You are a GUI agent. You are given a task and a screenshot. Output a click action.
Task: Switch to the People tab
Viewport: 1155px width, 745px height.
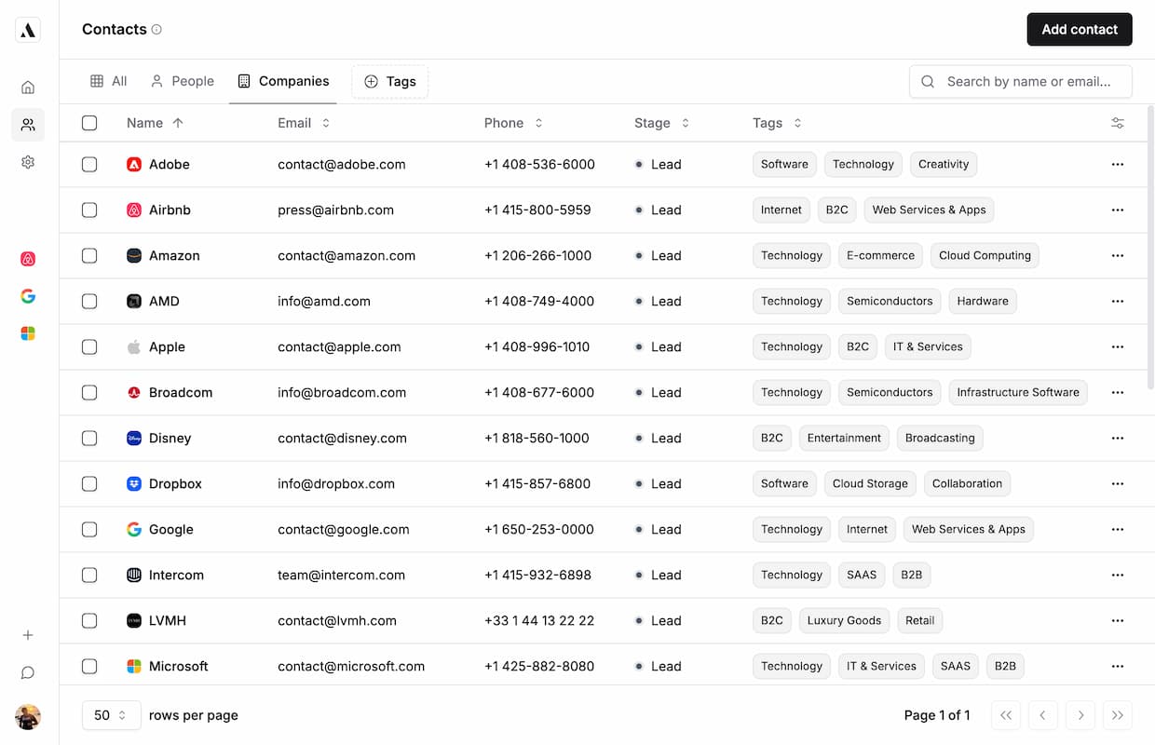pyautogui.click(x=183, y=81)
